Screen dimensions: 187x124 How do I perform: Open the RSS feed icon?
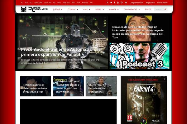(x=108, y=2)
